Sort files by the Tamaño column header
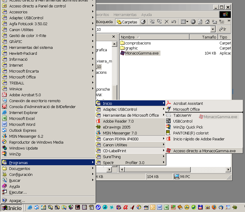This screenshot has height=212, width=245. click(x=209, y=37)
